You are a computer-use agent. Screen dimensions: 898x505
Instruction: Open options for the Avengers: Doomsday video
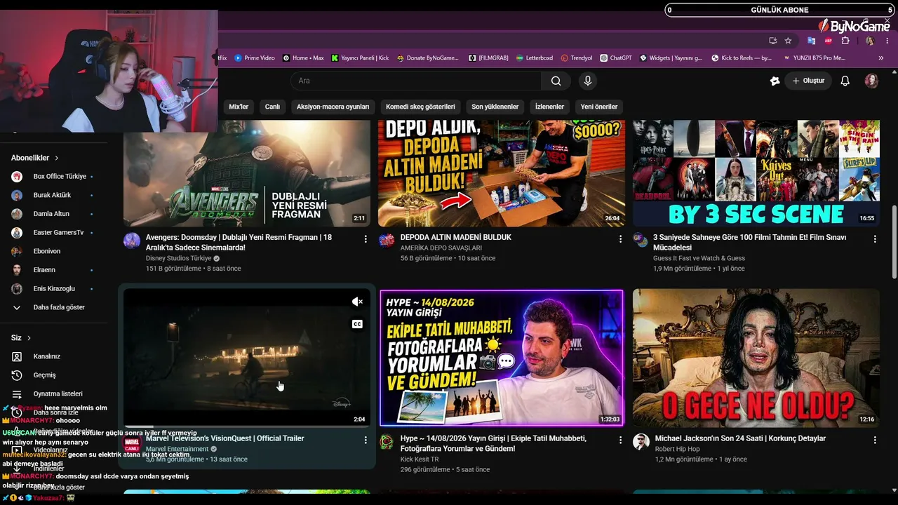point(366,239)
